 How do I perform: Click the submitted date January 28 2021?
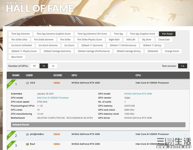45,94
